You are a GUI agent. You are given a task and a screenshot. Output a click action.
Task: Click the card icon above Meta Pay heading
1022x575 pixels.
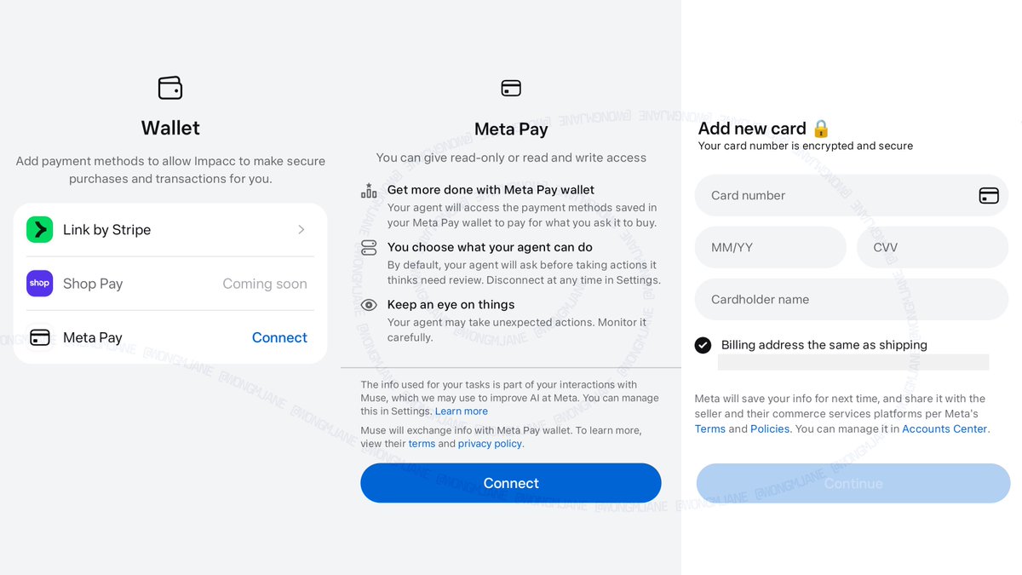pos(511,88)
